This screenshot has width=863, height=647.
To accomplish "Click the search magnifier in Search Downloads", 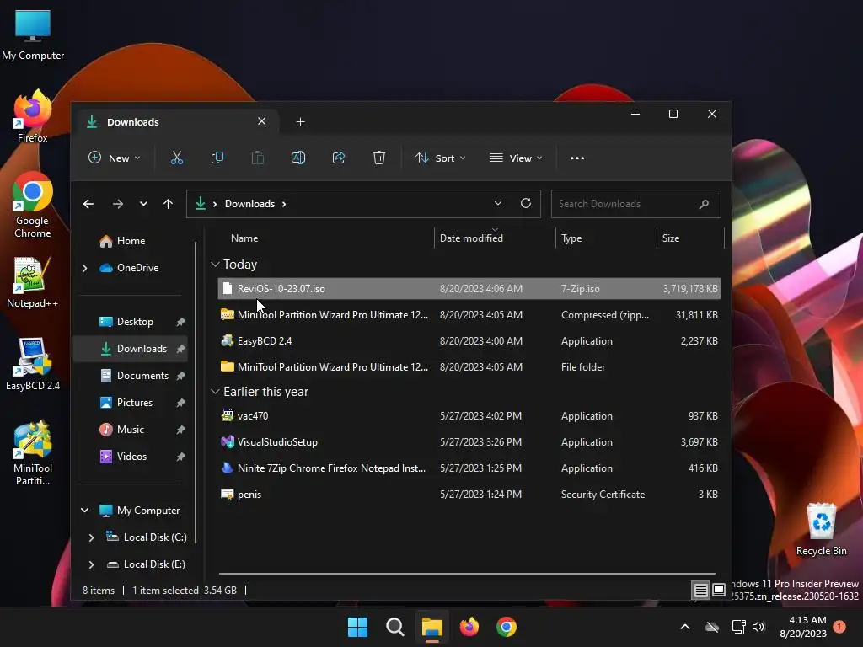I will [704, 204].
